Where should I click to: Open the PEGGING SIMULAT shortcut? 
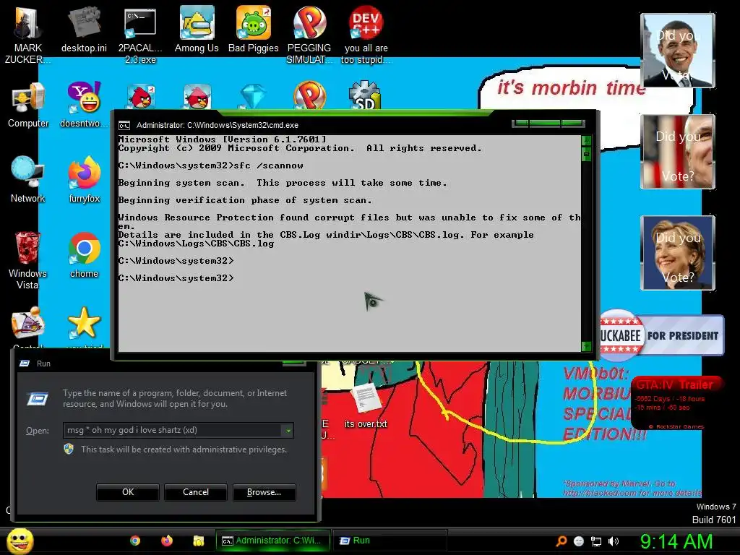[x=309, y=35]
